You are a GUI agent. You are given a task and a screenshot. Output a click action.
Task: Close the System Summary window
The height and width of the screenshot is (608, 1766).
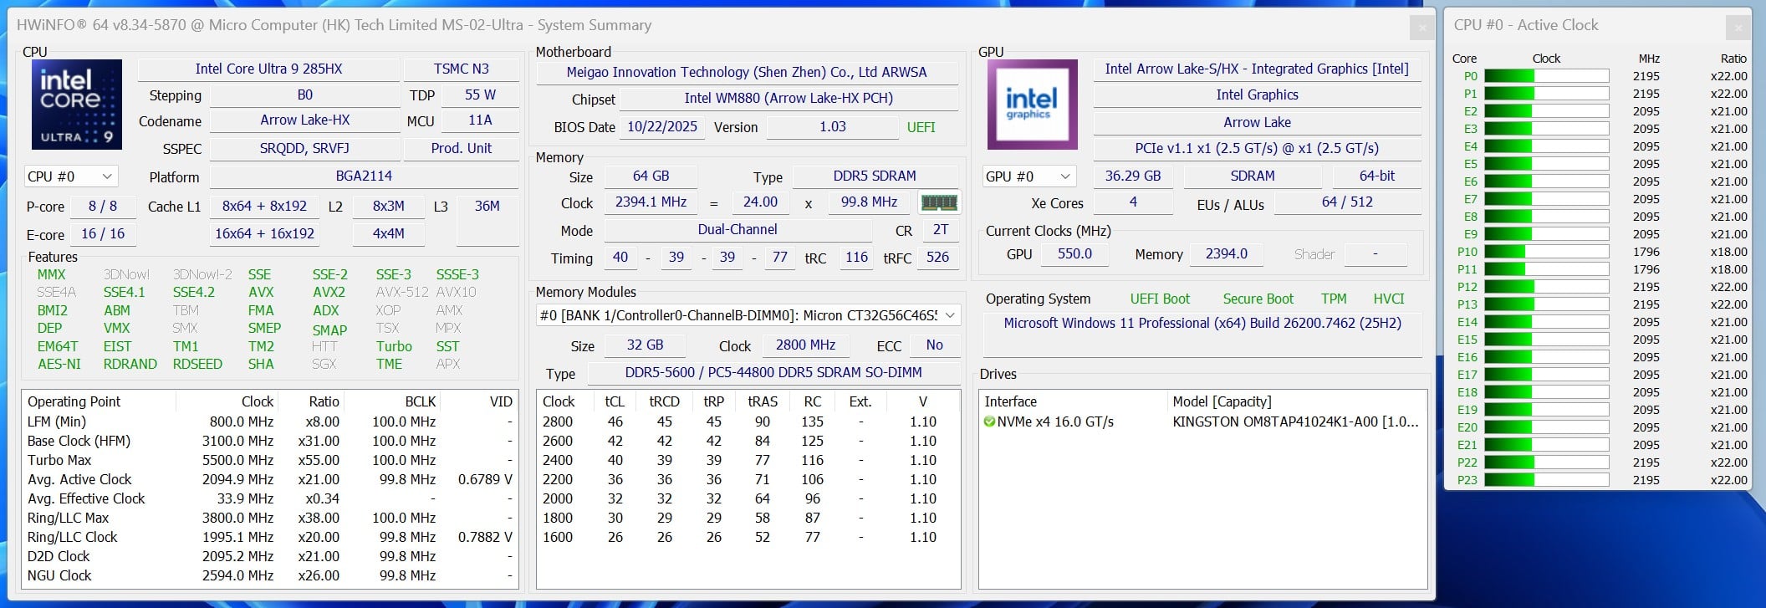1421,28
